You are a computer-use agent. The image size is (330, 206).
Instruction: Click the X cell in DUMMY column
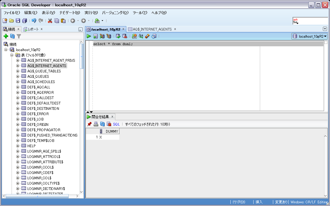click(109, 137)
